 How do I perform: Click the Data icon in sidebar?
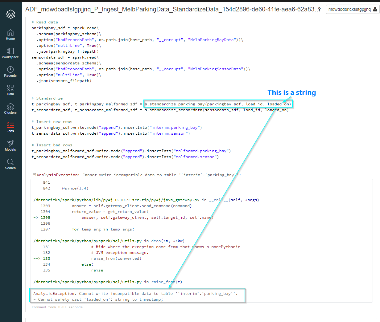pyautogui.click(x=10, y=90)
